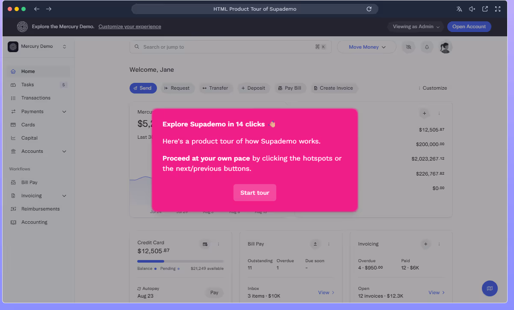This screenshot has height=310, width=514.
Task: Click the Transfer quick action
Action: [216, 88]
